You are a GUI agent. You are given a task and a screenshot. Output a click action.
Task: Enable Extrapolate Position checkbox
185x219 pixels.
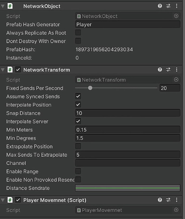pos(78,146)
